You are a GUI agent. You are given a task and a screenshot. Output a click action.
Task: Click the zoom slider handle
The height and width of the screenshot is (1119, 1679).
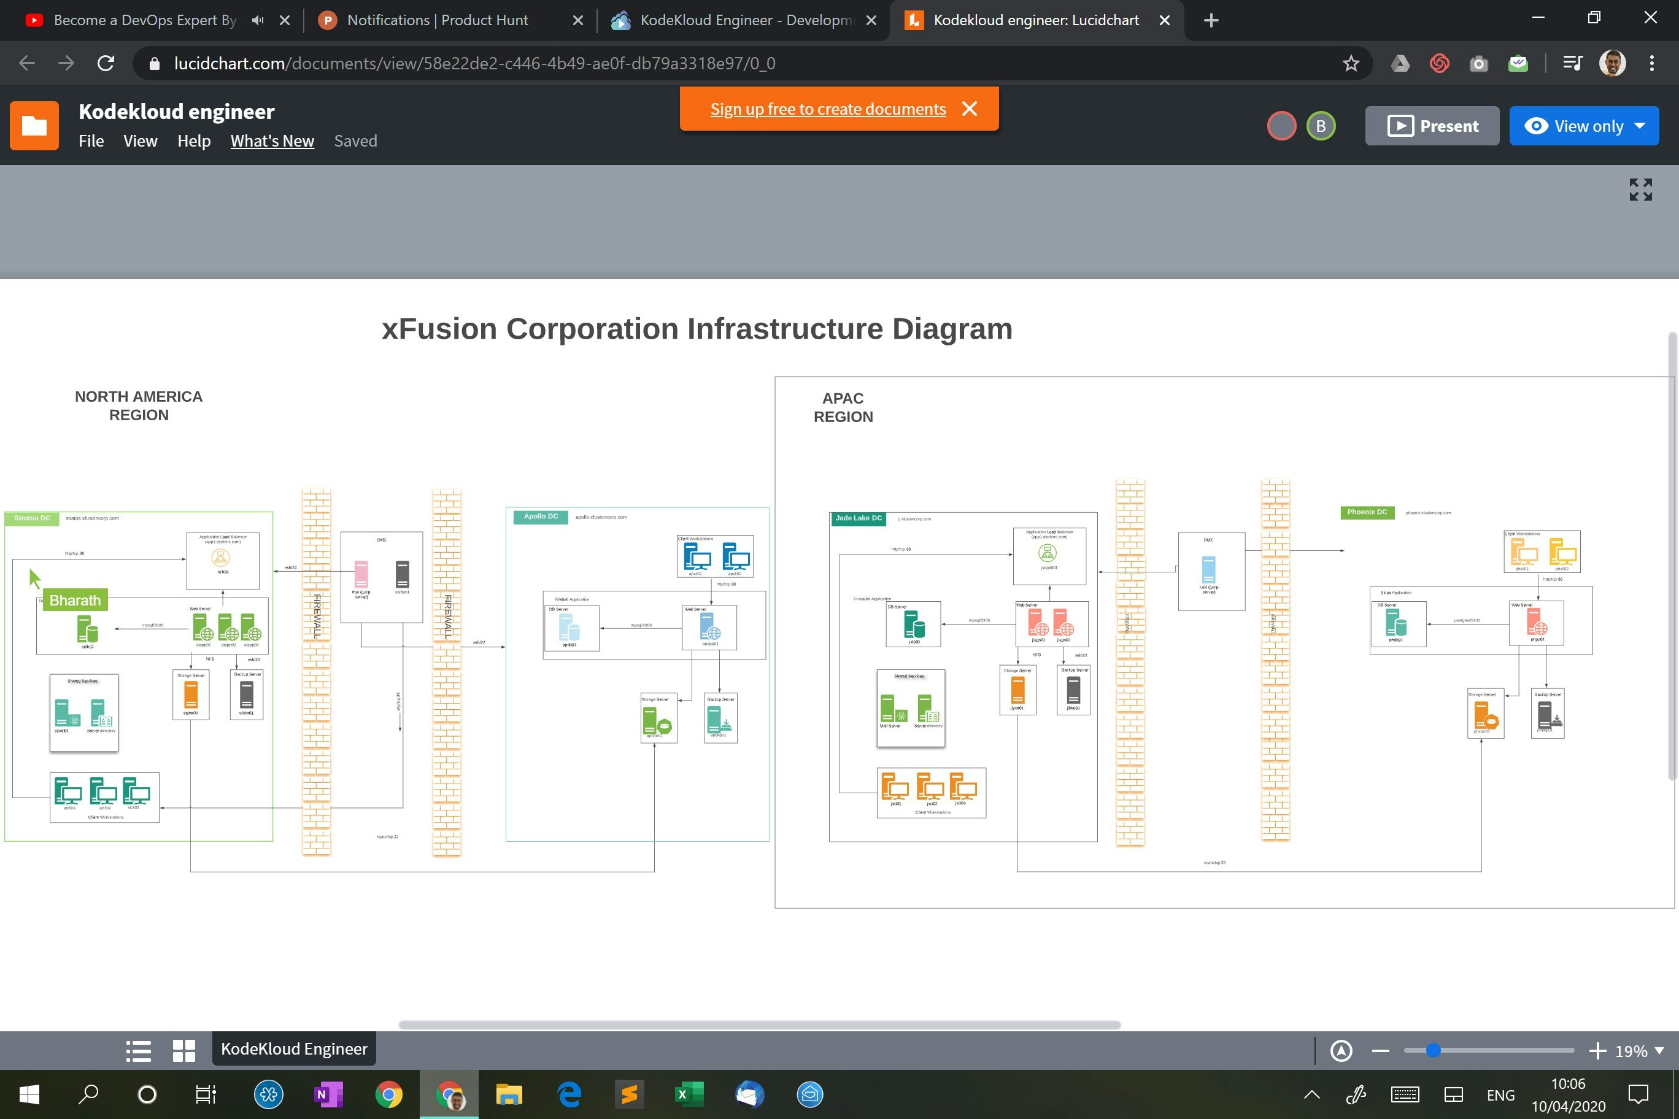pos(1433,1050)
